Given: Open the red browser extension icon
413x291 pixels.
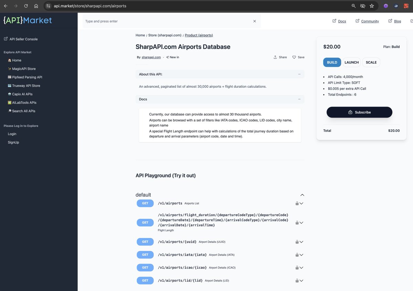Looking at the screenshot, I should coord(406,6).
